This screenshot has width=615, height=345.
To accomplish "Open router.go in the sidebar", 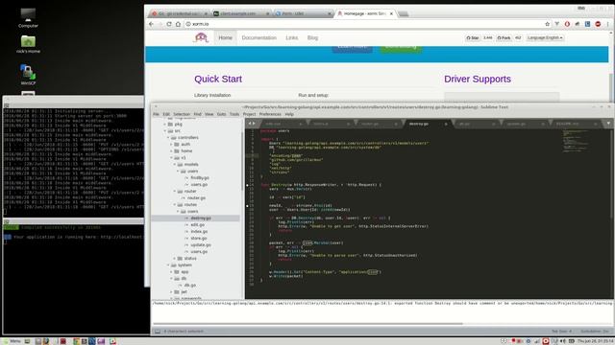I will (196, 198).
